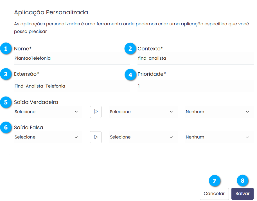This screenshot has width=257, height=201.
Task: Click the numbered badge 3 beside Extensão
Action: [x=6, y=74]
